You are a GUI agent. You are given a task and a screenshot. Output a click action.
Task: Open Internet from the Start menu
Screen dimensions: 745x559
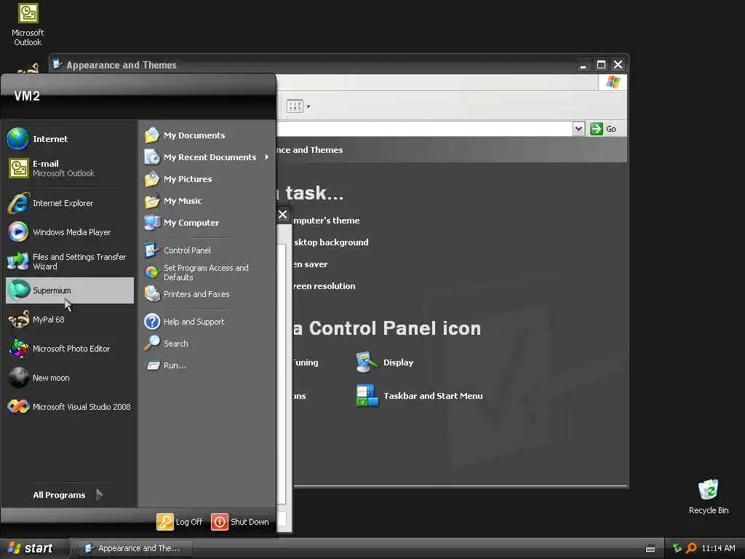coord(69,139)
